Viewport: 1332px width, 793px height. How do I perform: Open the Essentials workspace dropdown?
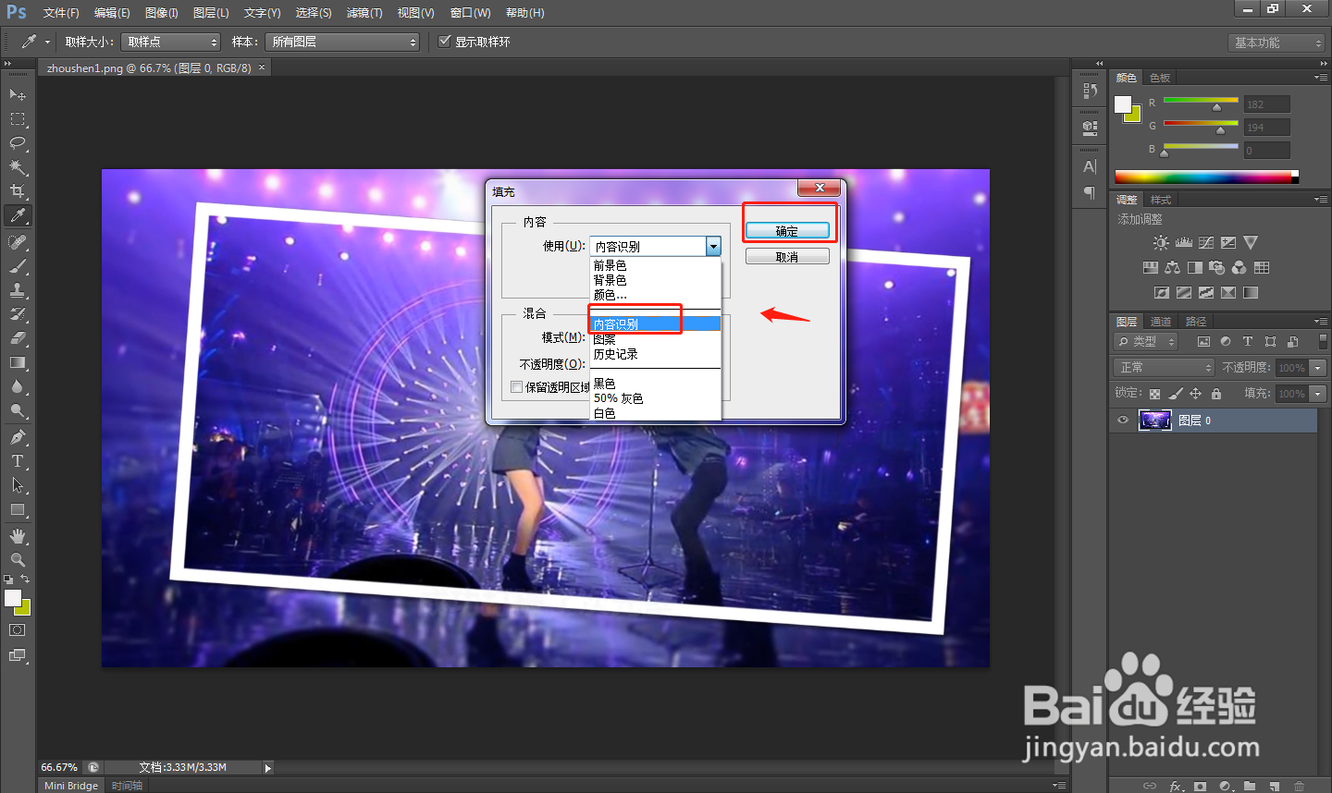(x=1277, y=43)
